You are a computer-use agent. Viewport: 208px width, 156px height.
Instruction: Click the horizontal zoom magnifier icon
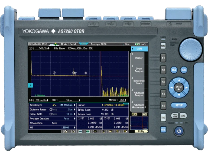click(x=32, y=100)
